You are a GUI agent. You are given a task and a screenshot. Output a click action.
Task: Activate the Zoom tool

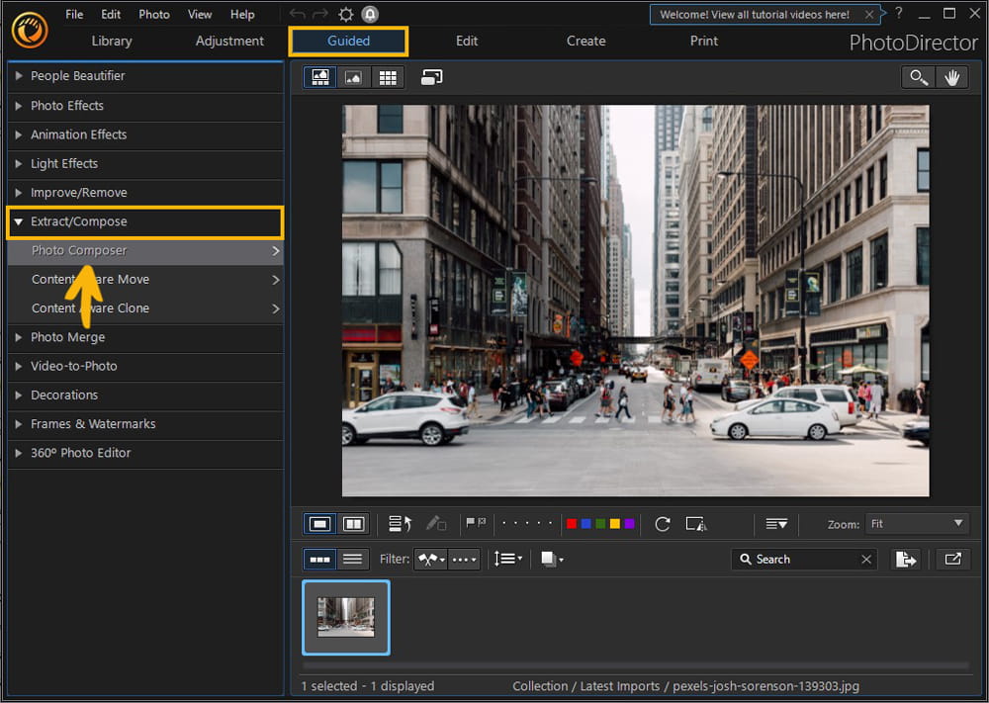[917, 76]
